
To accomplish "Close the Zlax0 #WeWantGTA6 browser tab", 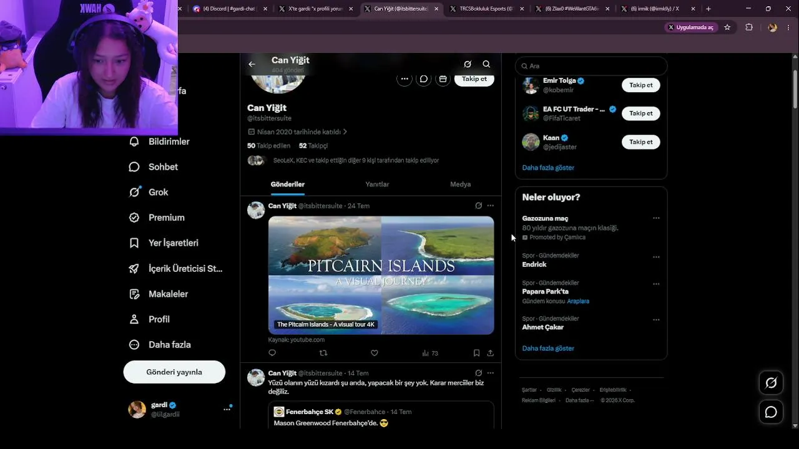I will point(609,9).
